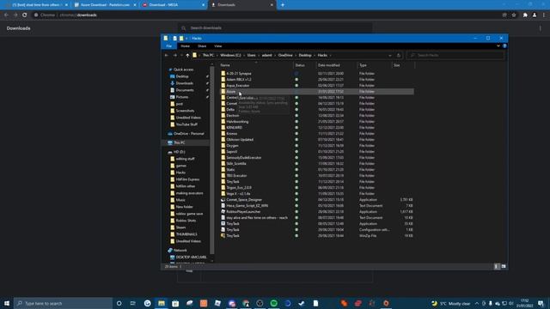Open Spotify from the taskbar

(273, 303)
